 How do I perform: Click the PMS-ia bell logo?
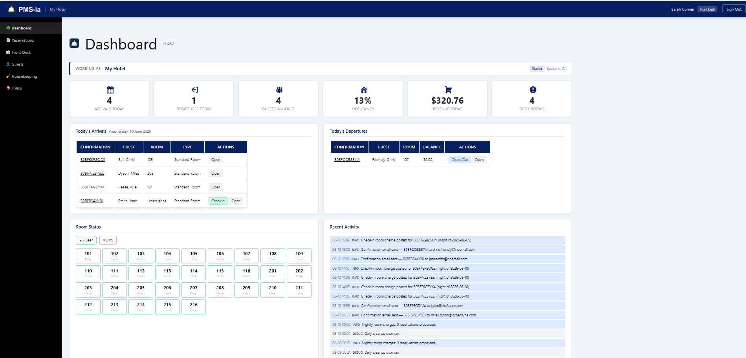(x=11, y=9)
